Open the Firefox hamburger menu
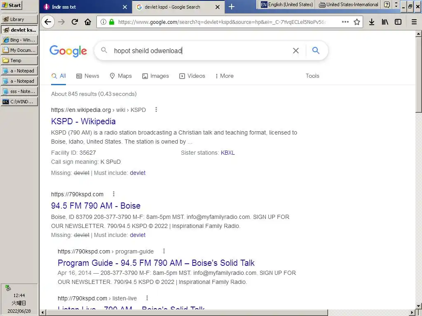Viewport: 422px width, 316px height. [x=414, y=22]
